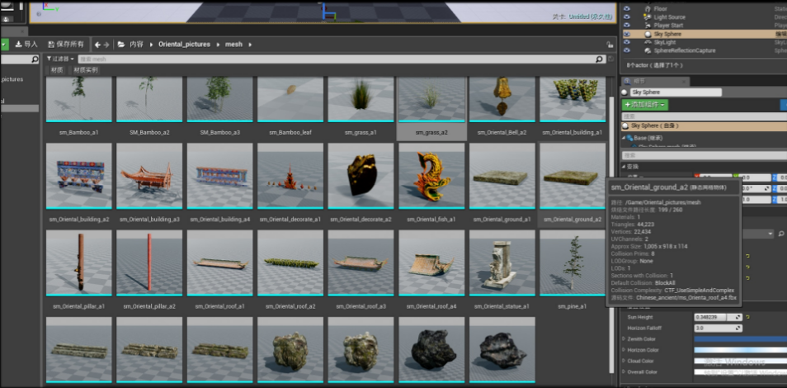Screen dimensions: 787x388
Task: Open the 添加组件 add component dropdown
Action: coord(645,105)
